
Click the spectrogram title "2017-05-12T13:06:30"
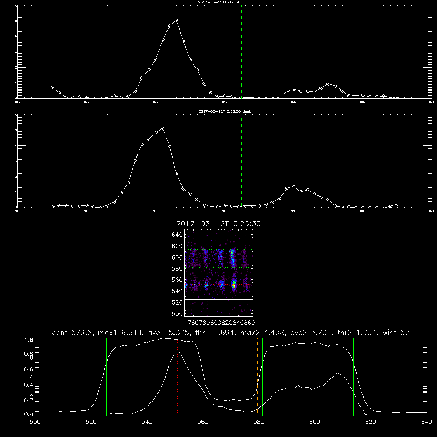click(x=218, y=224)
